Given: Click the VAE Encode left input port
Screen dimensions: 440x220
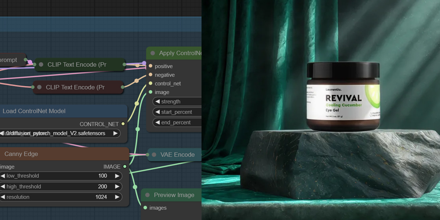Looking at the screenshot, I should point(147,154).
